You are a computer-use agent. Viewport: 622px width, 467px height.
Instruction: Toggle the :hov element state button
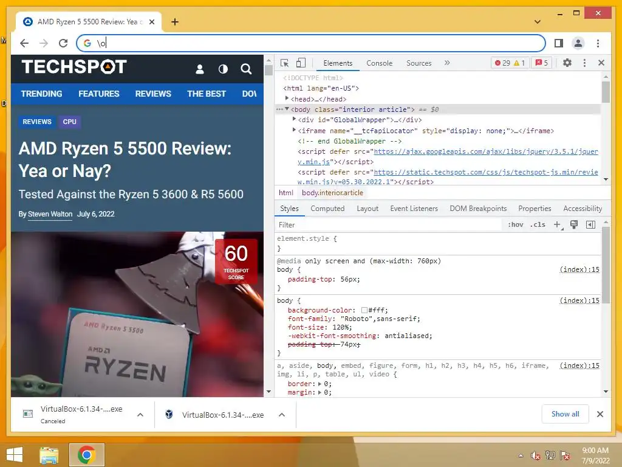point(515,225)
